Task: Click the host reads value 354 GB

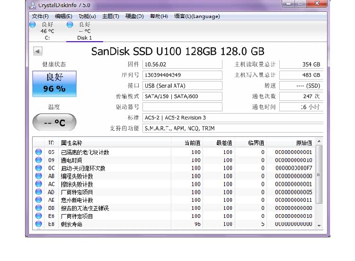Action: 301,64
